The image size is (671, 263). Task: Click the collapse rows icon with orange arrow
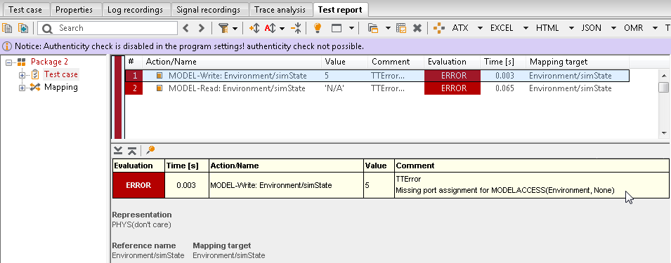coord(296,28)
